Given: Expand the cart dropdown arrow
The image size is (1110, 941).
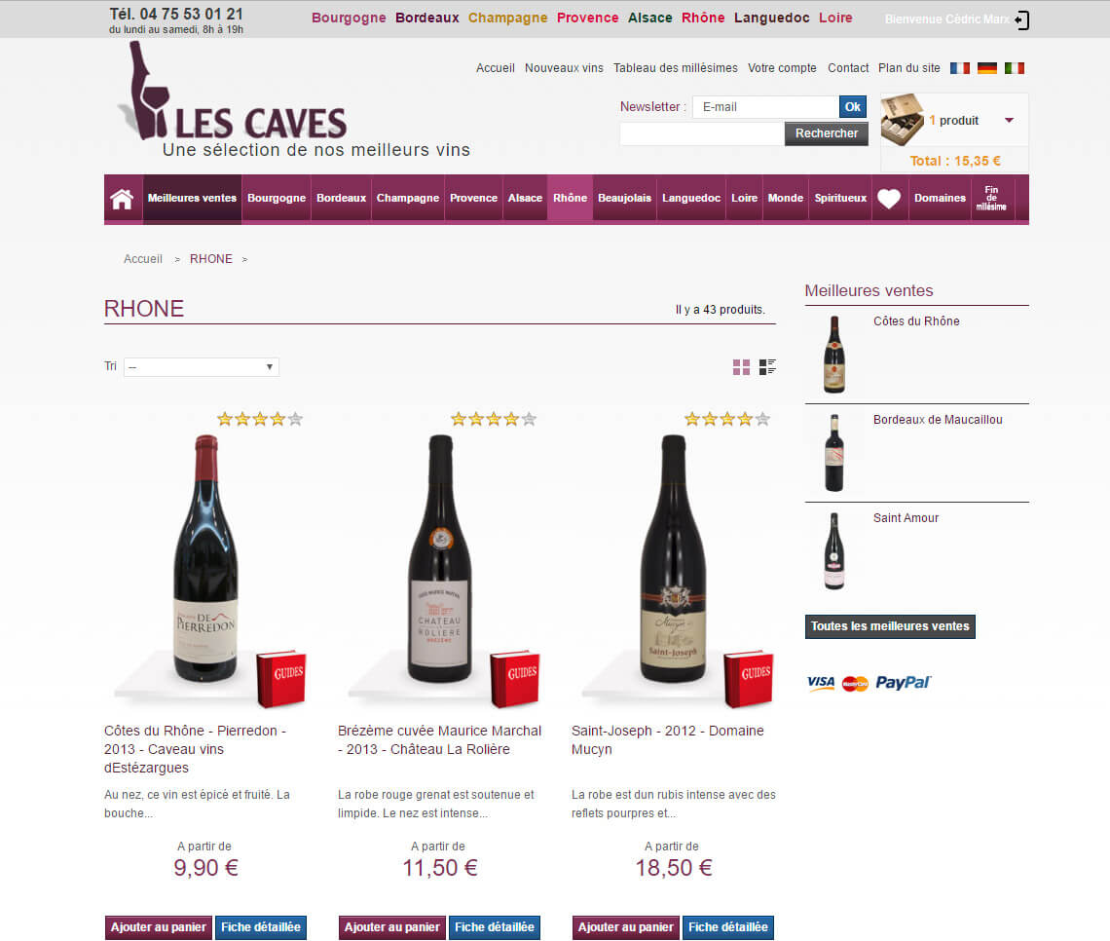Looking at the screenshot, I should click(1010, 121).
